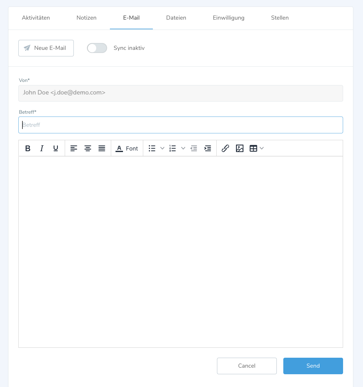The width and height of the screenshot is (363, 387).
Task: Underline text with the U icon
Action: [x=56, y=148]
